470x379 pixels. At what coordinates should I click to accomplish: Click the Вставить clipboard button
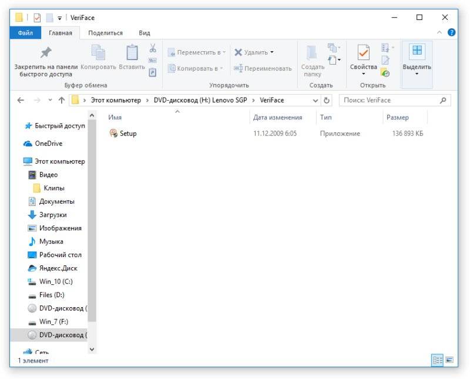132,57
